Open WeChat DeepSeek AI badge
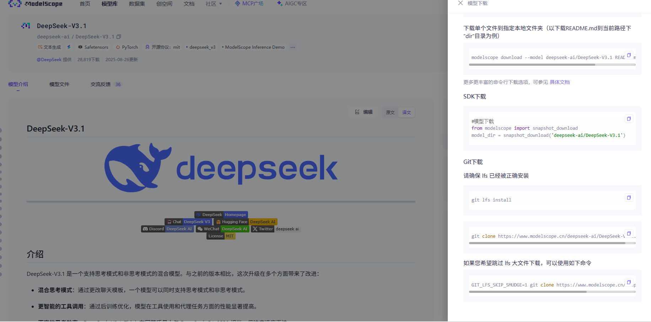This screenshot has width=651, height=322. coord(222,229)
